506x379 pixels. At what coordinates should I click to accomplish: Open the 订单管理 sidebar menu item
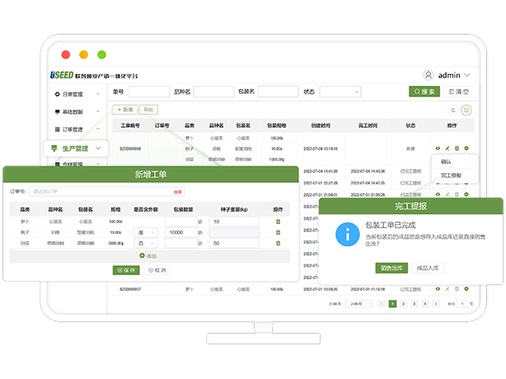[x=76, y=129]
